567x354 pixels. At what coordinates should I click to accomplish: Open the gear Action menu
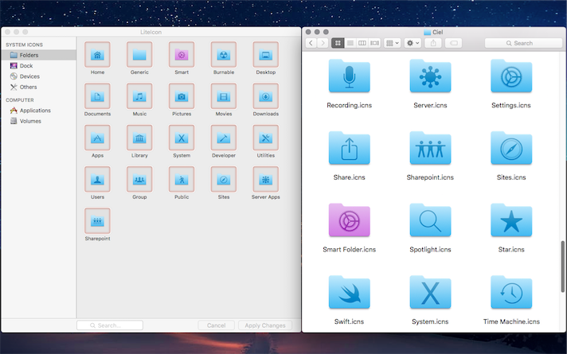413,43
